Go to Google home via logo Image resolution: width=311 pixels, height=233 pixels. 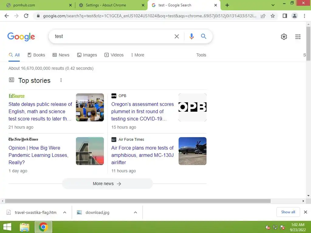point(21,37)
